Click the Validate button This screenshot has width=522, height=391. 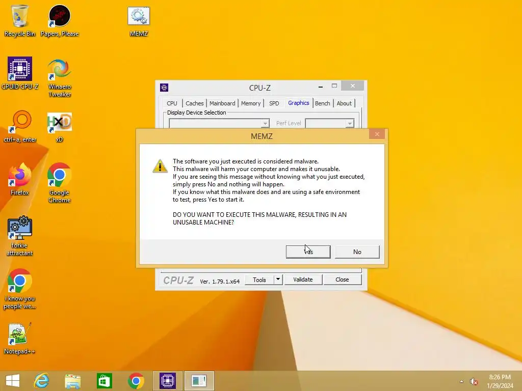pyautogui.click(x=303, y=280)
